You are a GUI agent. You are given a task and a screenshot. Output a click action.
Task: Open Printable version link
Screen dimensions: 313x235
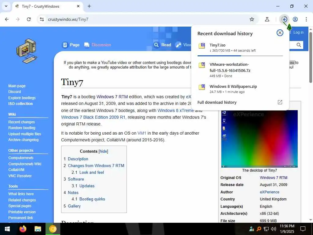click(x=22, y=212)
